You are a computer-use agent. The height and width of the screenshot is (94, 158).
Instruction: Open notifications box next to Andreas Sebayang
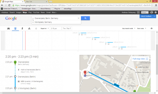[x=138, y=13]
